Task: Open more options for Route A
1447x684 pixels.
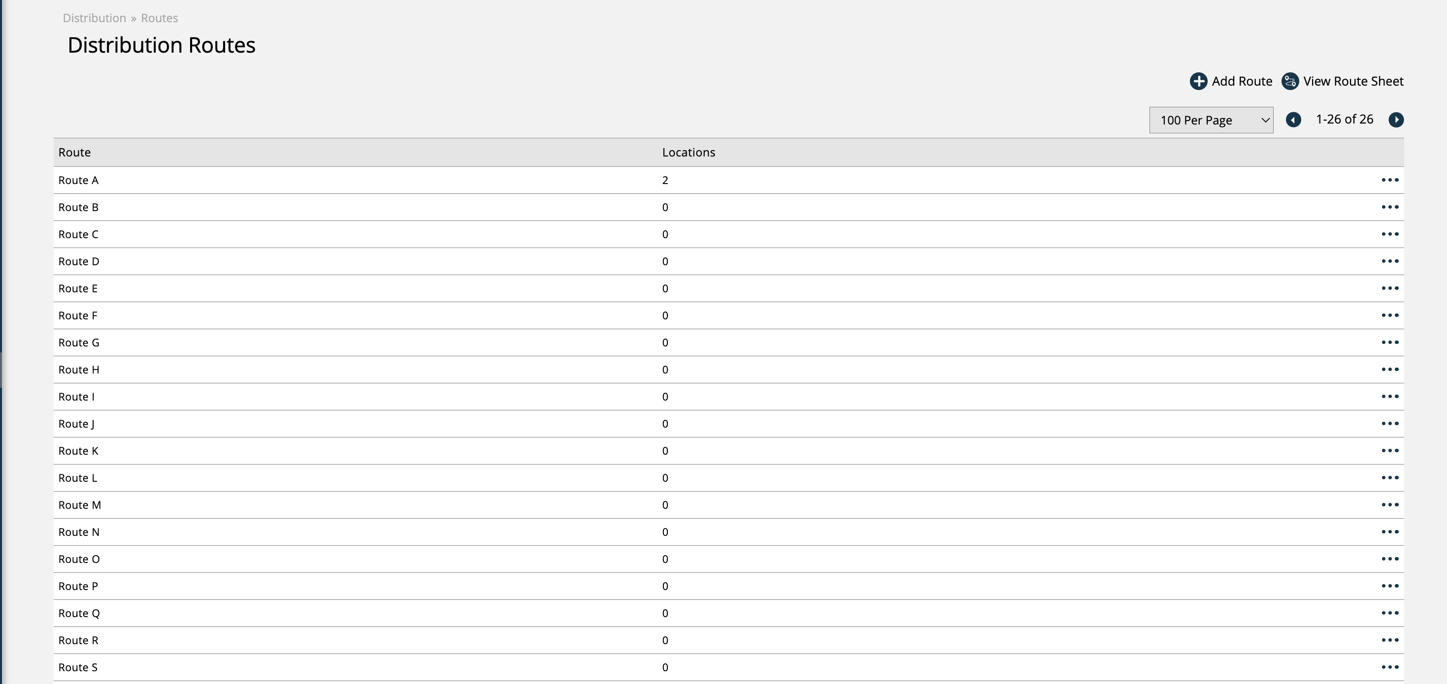Action: pyautogui.click(x=1390, y=180)
